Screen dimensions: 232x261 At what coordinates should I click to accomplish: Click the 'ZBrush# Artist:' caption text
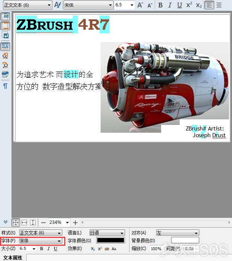click(205, 129)
